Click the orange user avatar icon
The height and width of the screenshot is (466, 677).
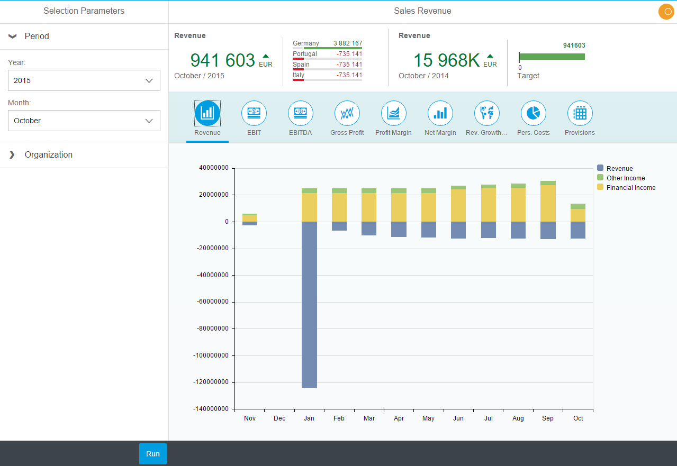click(x=666, y=11)
